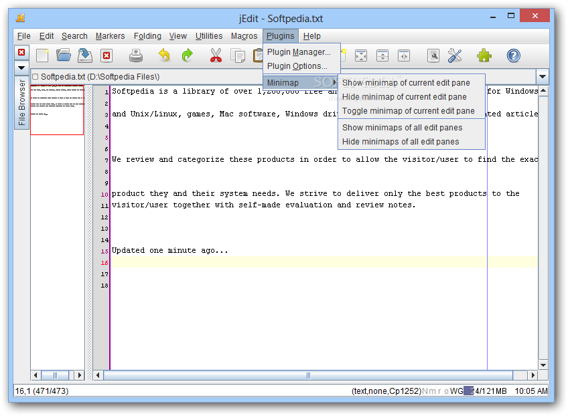The width and height of the screenshot is (568, 416).
Task: Close the File Browser dockable with red X
Action: tap(21, 52)
